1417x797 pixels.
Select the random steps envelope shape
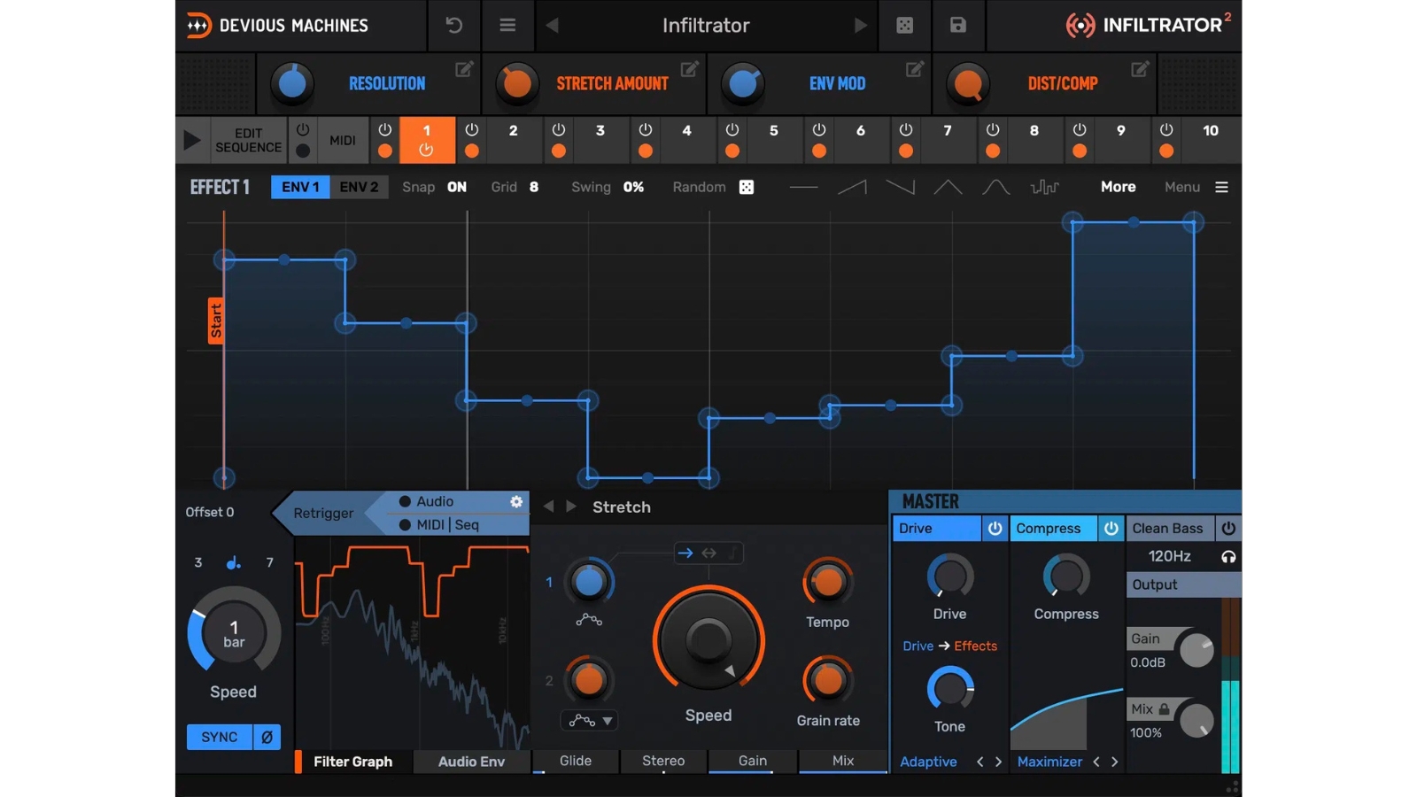(x=1045, y=187)
